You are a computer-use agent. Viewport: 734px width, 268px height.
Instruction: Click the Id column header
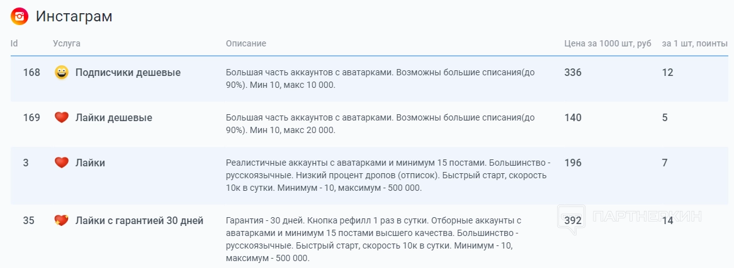14,43
